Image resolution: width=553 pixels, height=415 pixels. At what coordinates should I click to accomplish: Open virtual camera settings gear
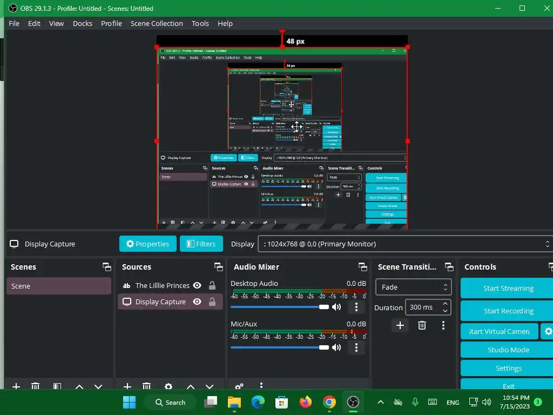[548, 331]
